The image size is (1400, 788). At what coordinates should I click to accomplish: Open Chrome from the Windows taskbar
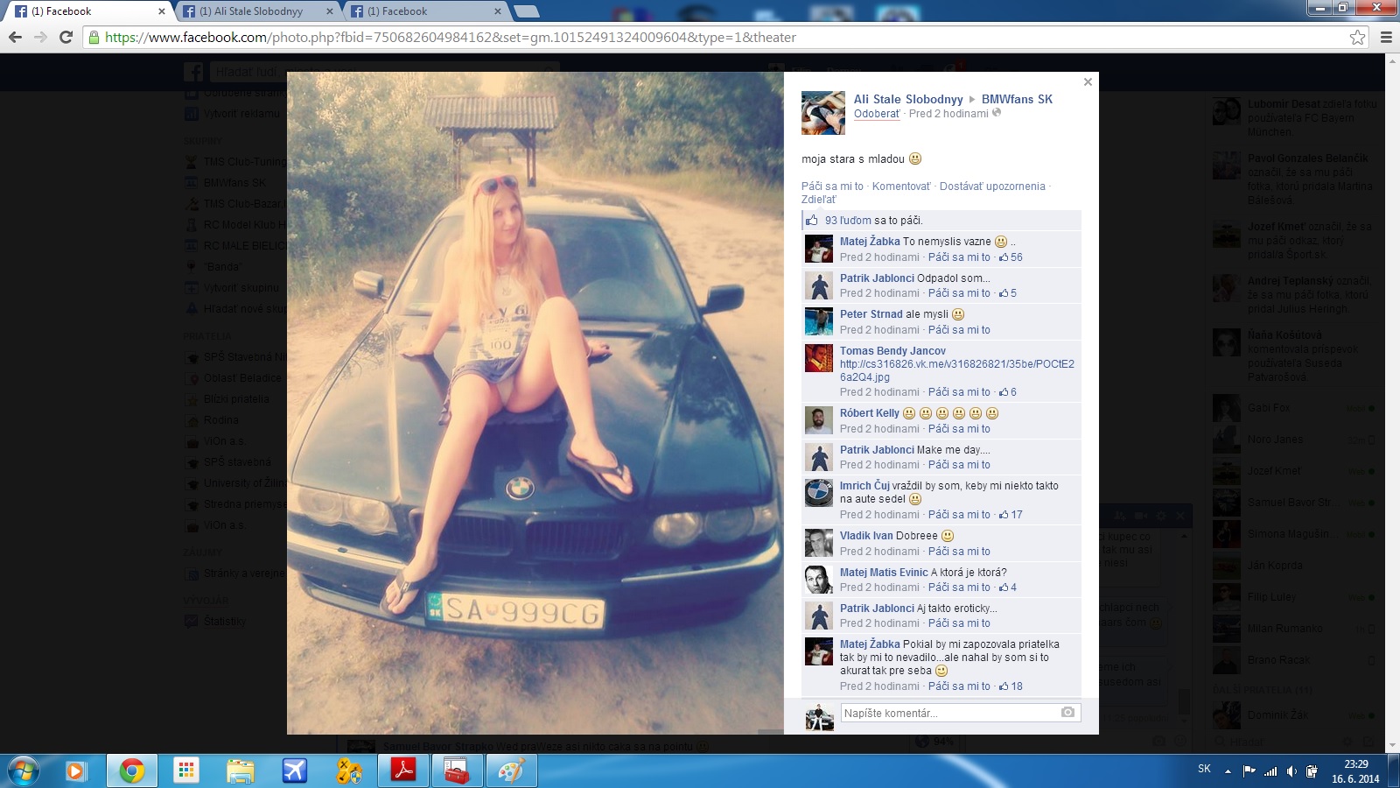pyautogui.click(x=131, y=770)
